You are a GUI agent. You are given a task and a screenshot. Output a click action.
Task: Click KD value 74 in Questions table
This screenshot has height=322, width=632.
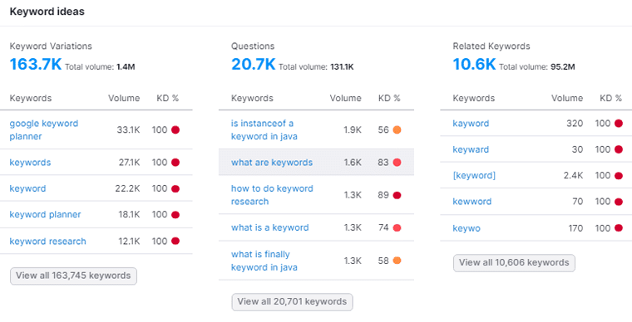click(x=383, y=227)
